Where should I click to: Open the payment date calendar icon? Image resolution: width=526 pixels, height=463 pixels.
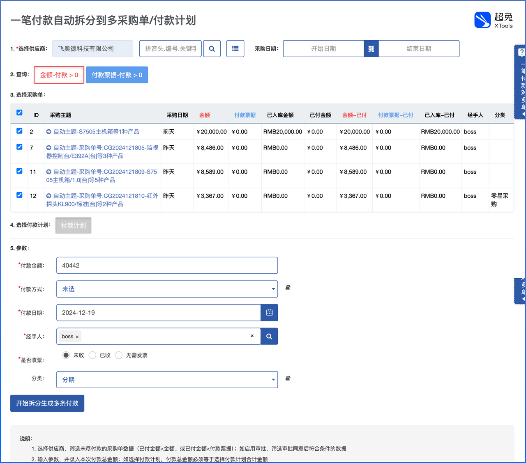269,313
